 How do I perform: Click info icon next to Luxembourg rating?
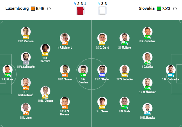(49, 9)
